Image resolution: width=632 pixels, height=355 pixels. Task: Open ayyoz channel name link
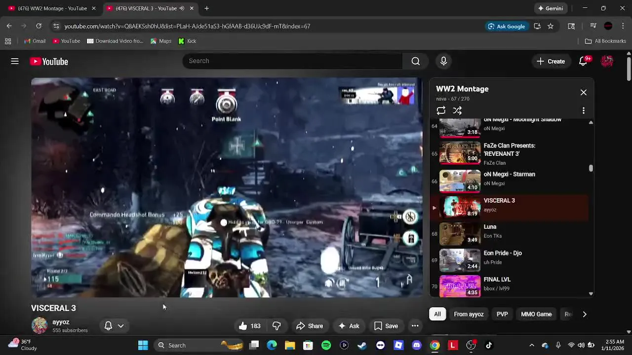[61, 322]
